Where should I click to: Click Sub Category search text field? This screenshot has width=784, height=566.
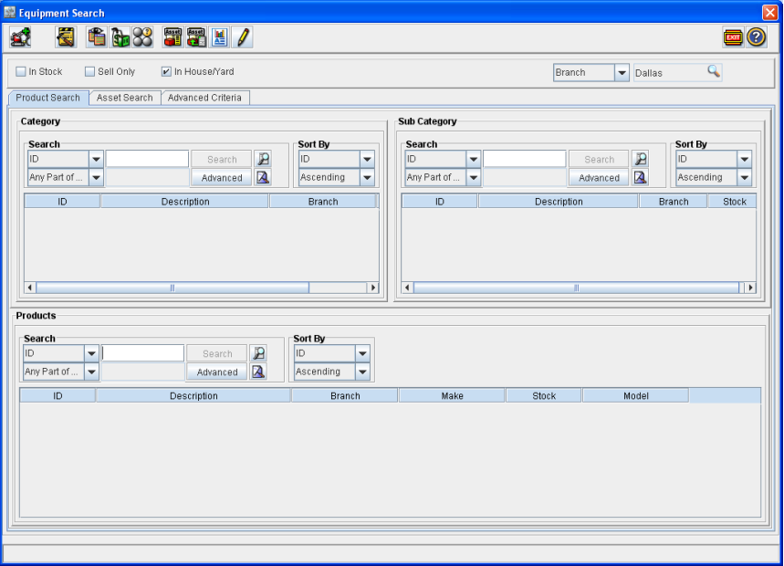[x=525, y=159]
